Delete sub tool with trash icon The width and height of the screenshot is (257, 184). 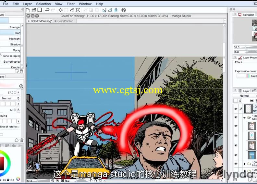pyautogui.click(x=21, y=71)
